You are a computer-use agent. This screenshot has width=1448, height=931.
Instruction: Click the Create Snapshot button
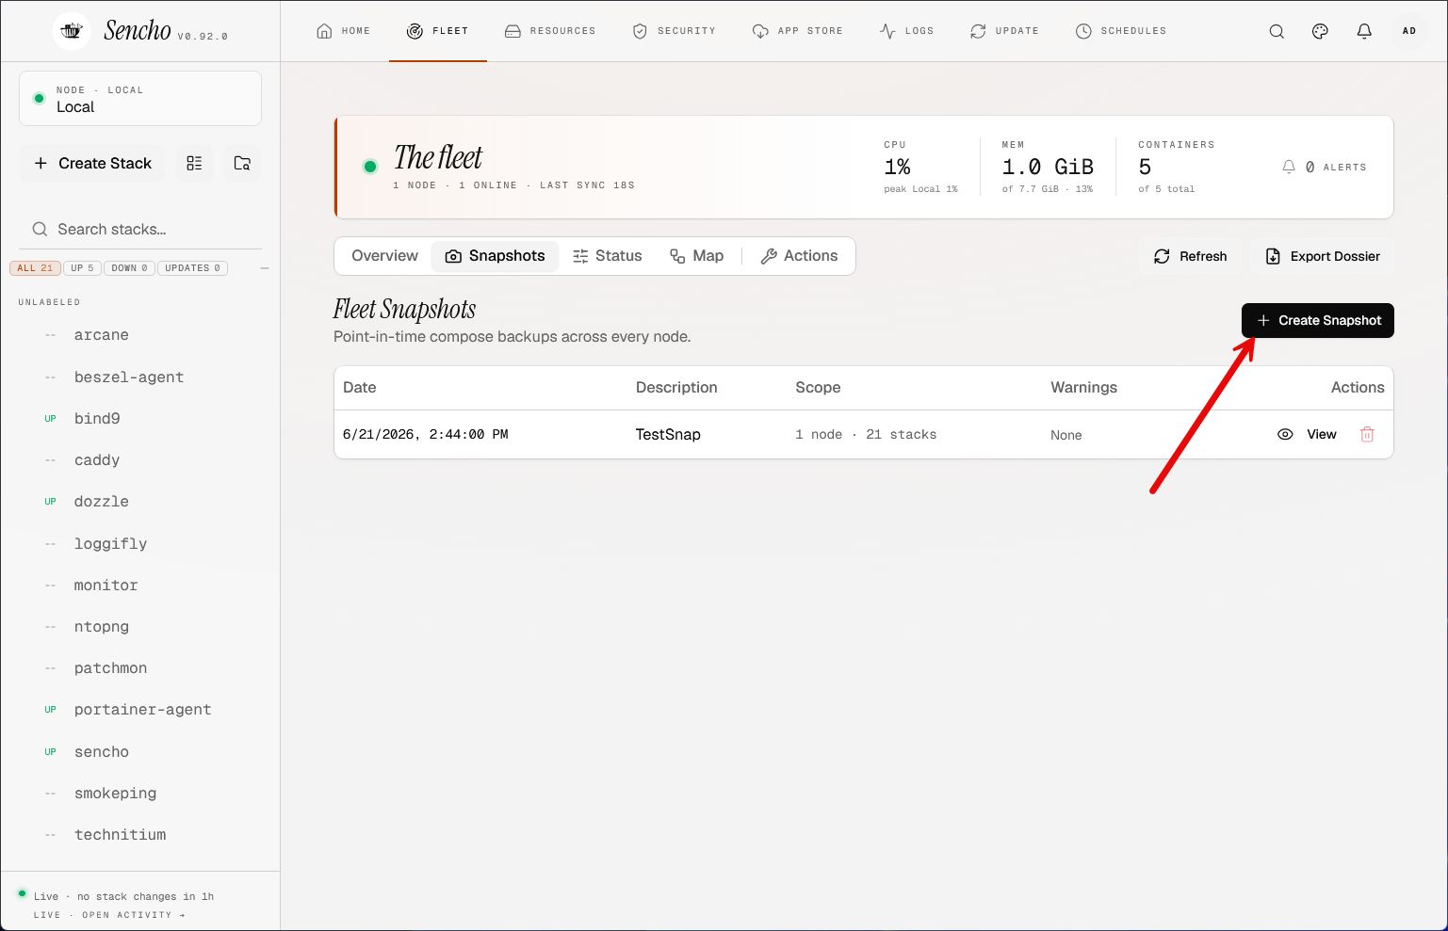click(x=1317, y=320)
